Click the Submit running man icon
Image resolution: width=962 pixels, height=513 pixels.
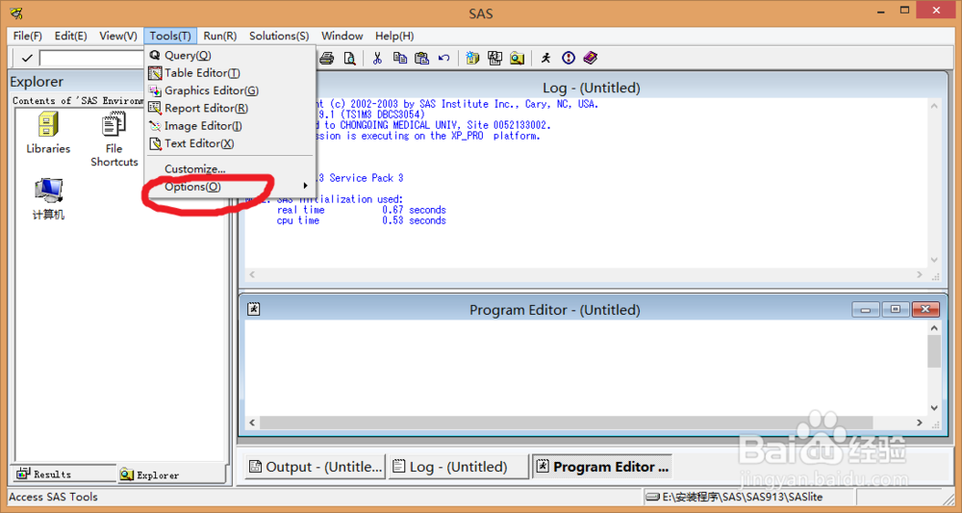(545, 58)
